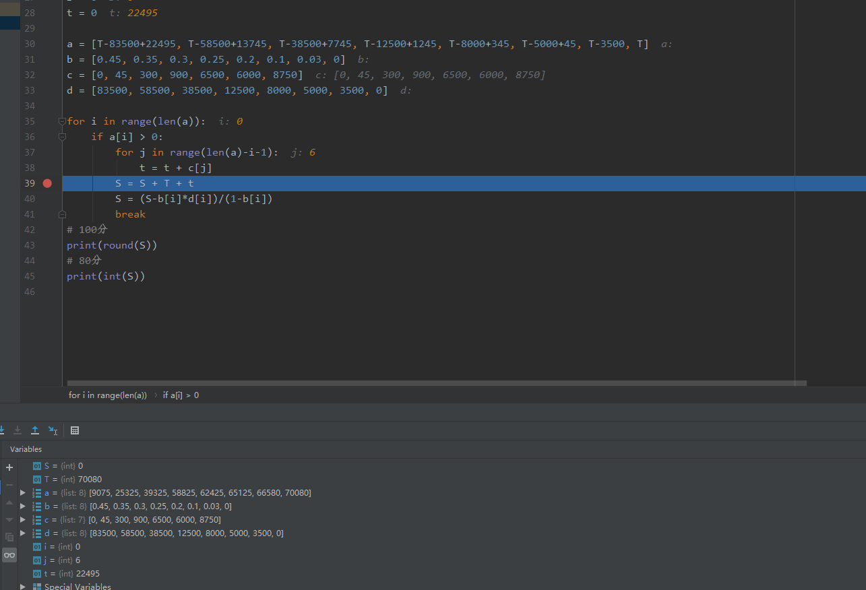Click the duplicate watch icon
This screenshot has width=866, height=590.
[9, 537]
